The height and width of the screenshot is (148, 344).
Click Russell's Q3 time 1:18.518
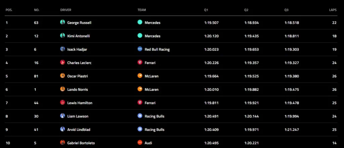(292, 23)
